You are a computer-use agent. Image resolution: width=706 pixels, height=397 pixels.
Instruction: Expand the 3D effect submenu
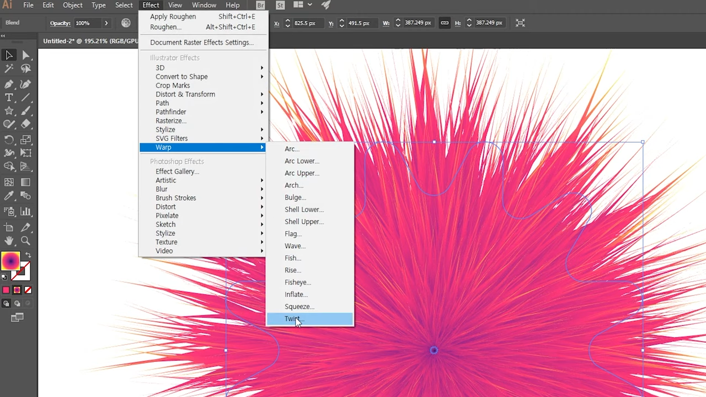point(203,68)
